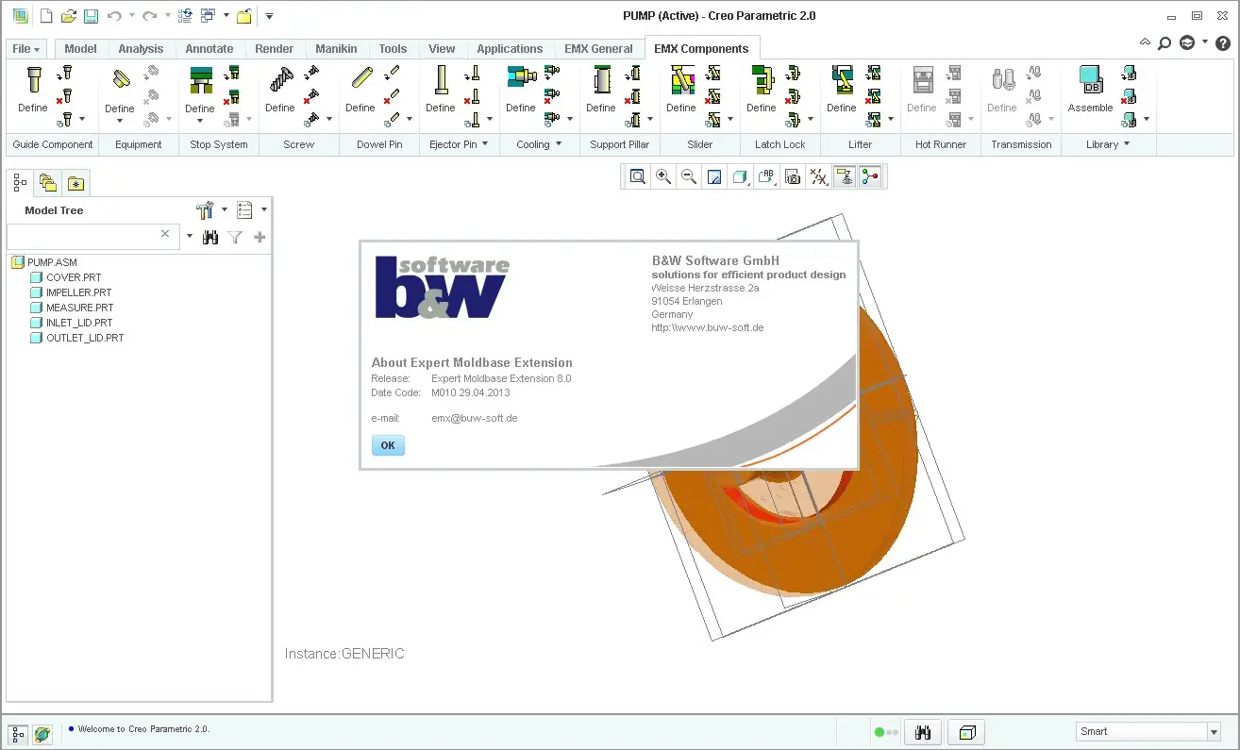Open display style cube icon
1240x750 pixels.
coord(741,176)
